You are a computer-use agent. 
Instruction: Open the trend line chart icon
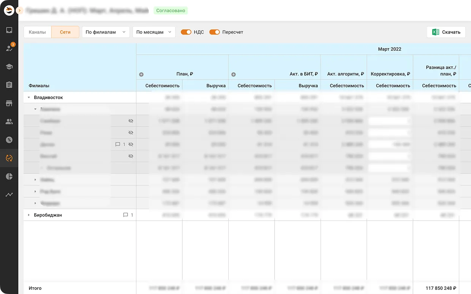pos(9,195)
